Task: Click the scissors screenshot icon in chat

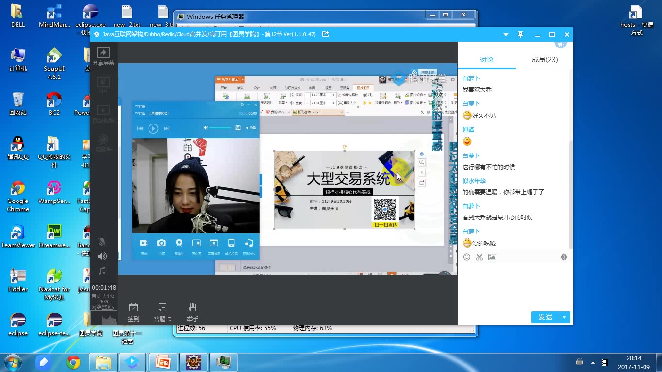Action: point(480,257)
